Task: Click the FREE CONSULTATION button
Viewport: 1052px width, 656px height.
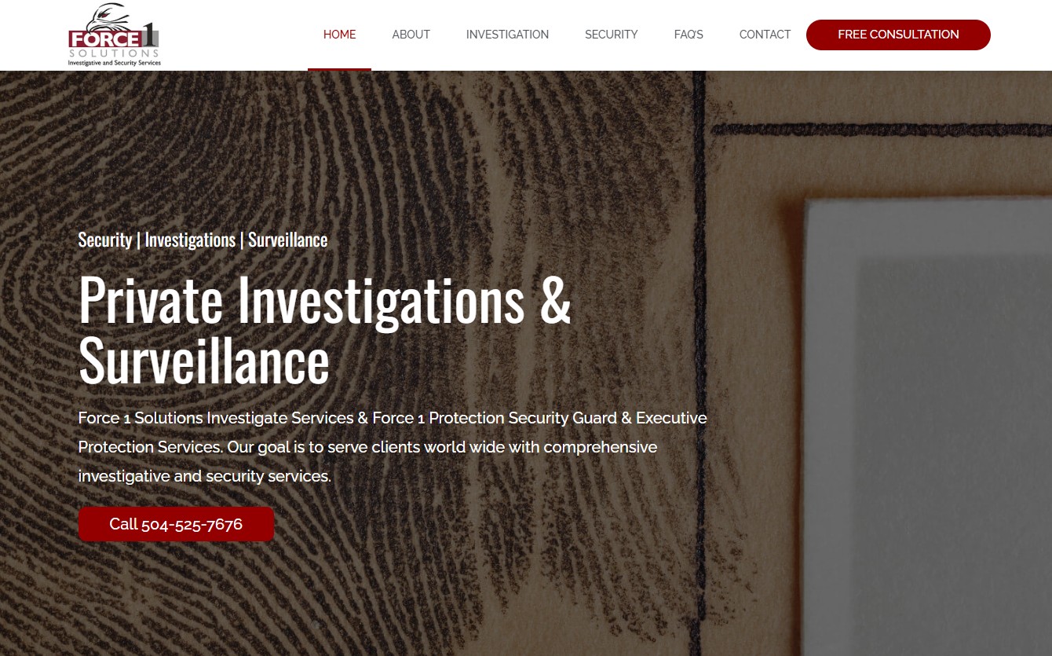Action: pyautogui.click(x=898, y=35)
